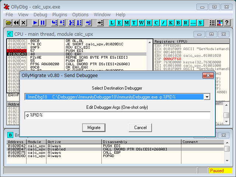Image resolution: width=236 pixels, height=177 pixels.
Task: Click the Trace over toolbar icon
Action: pos(79,23)
